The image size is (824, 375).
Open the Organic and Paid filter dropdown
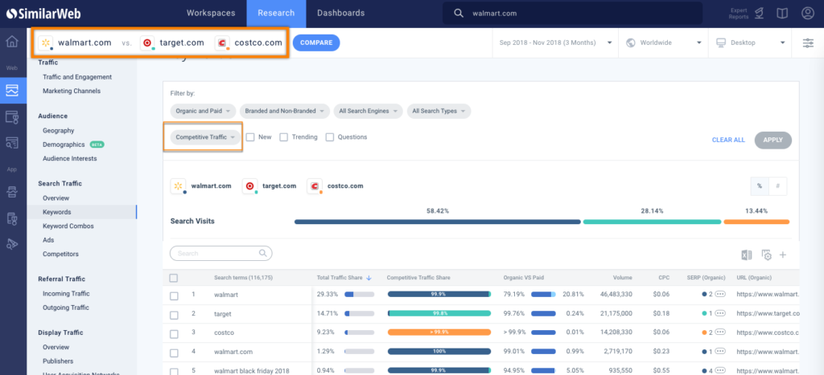[203, 111]
